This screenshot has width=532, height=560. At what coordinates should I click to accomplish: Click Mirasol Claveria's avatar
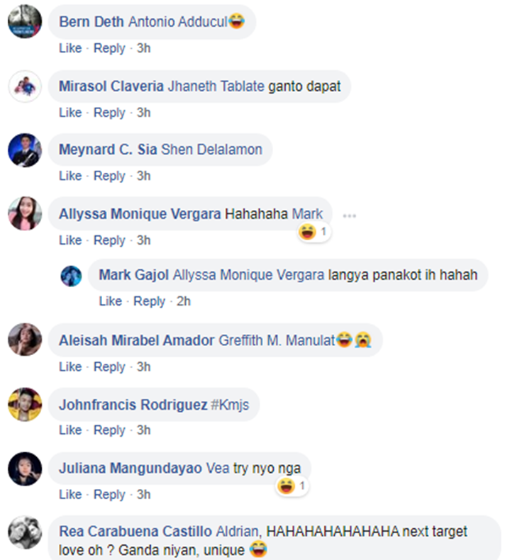click(x=25, y=86)
